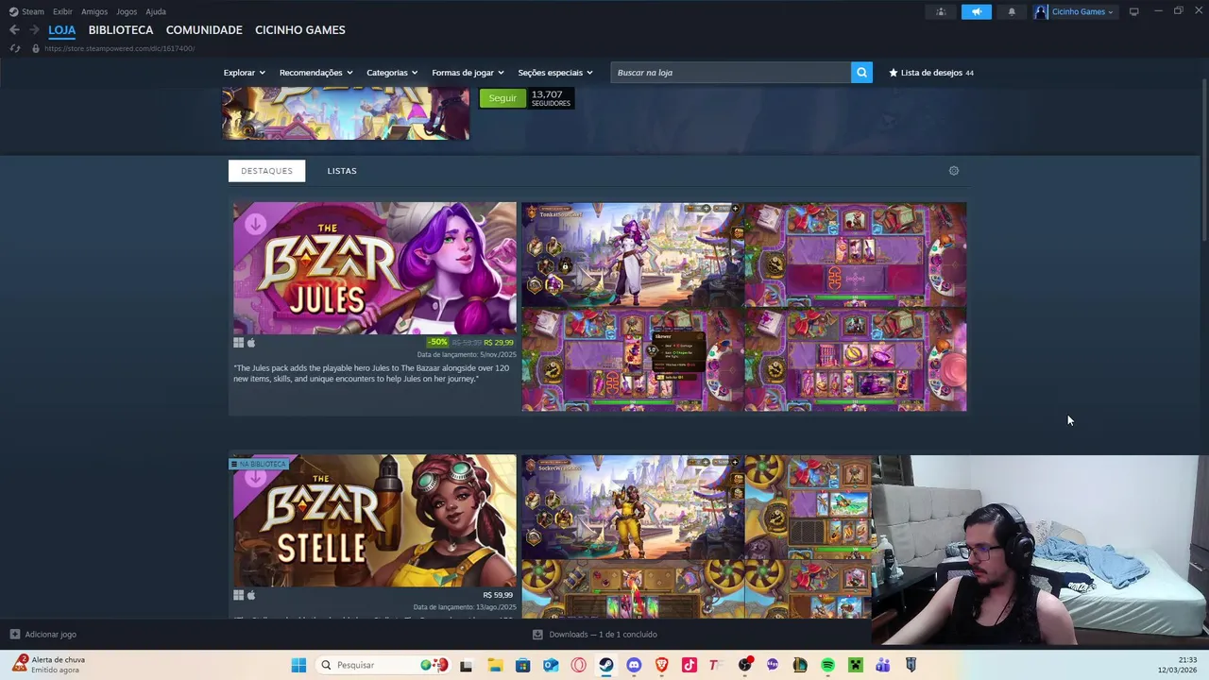Screen dimensions: 1209x680
Task: Click the forward navigation arrow
Action: [x=34, y=30]
